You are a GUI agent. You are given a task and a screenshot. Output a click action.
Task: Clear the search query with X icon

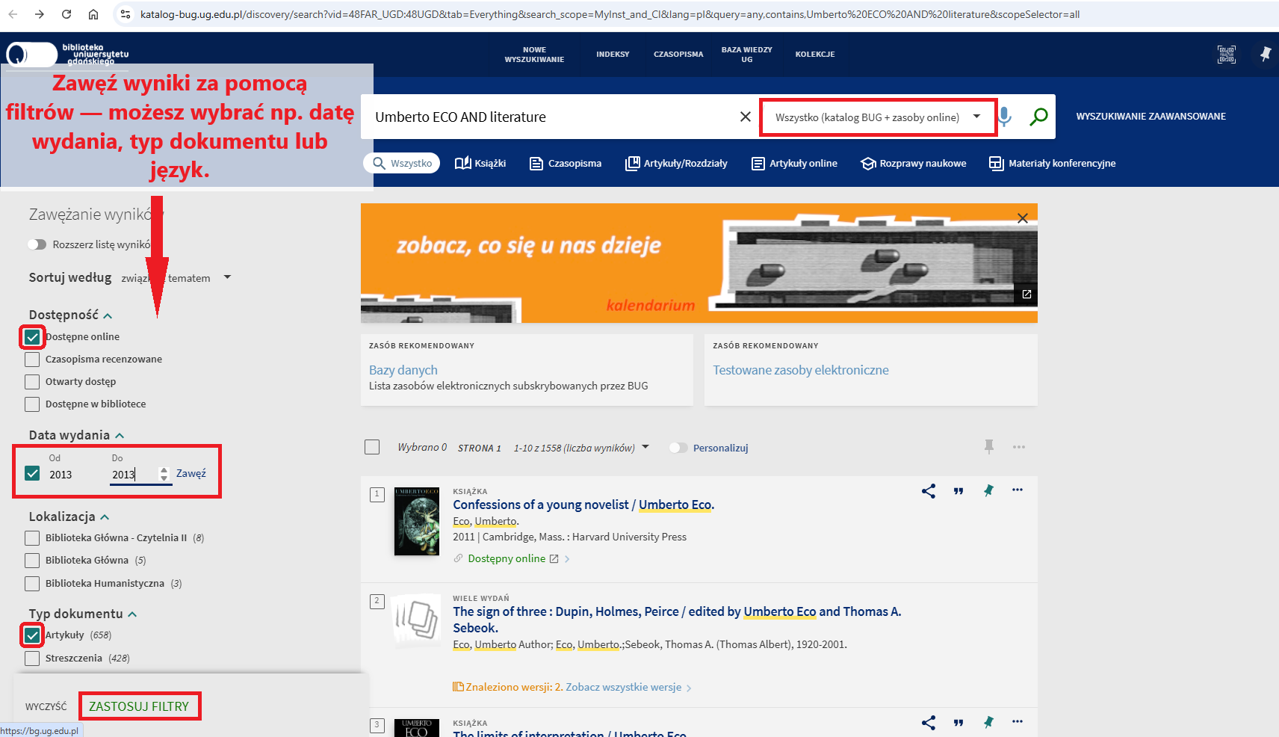745,117
